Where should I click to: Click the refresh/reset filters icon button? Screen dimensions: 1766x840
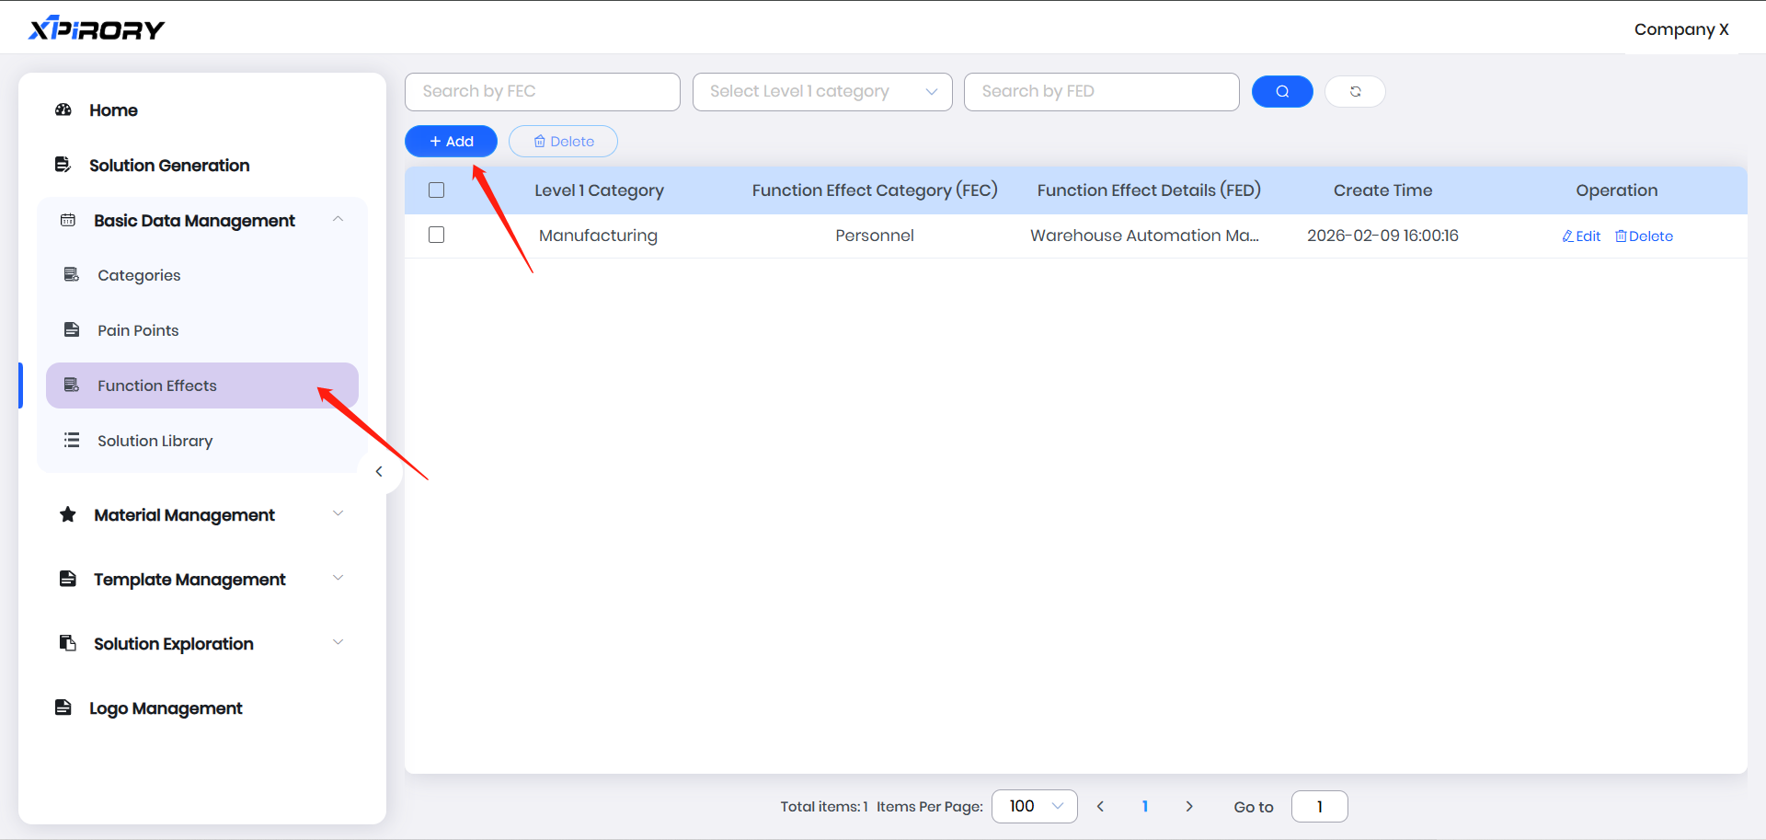(1355, 91)
